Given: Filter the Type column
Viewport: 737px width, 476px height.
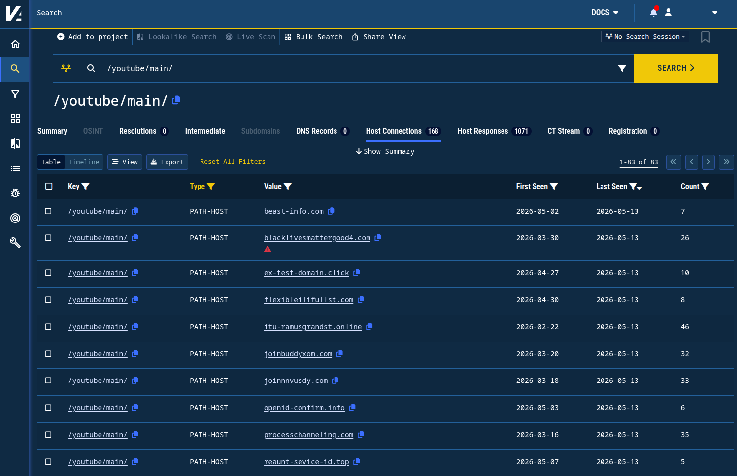Looking at the screenshot, I should pyautogui.click(x=211, y=186).
